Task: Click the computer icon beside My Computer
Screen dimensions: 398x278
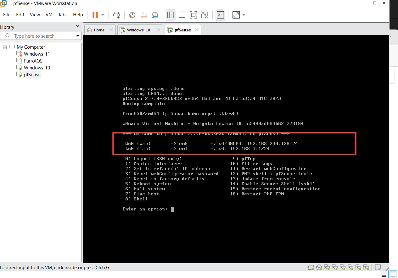Action: tap(12, 47)
